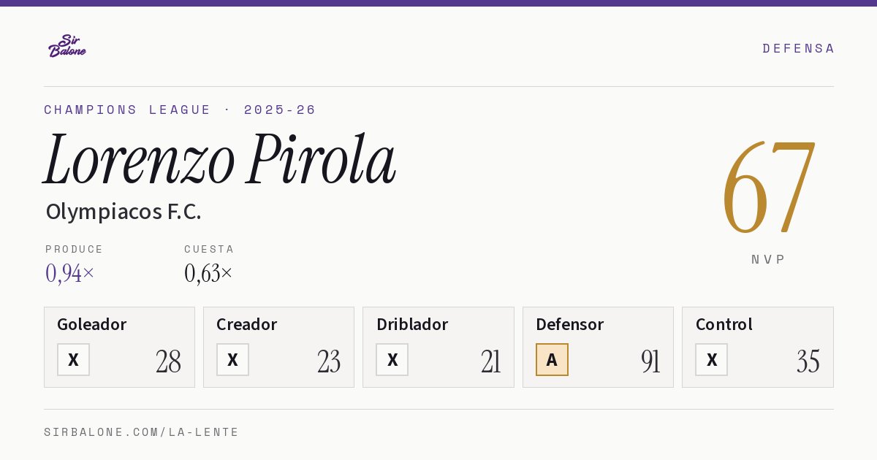Click the Produce value 0,94×
This screenshot has width=877, height=460.
tap(70, 273)
